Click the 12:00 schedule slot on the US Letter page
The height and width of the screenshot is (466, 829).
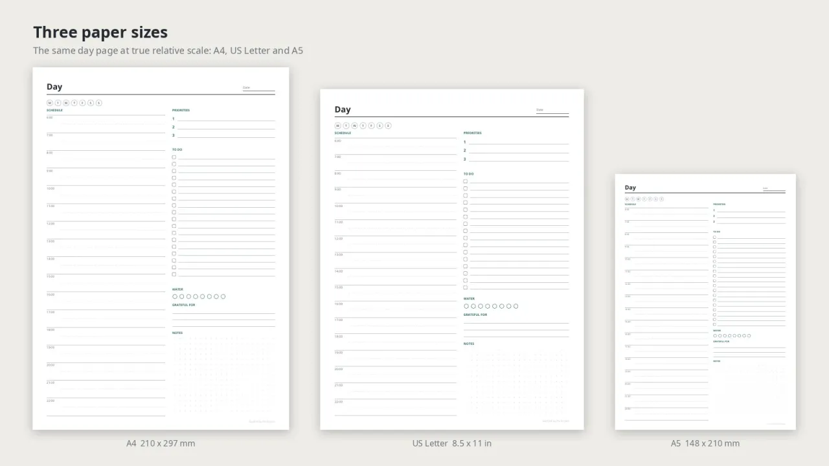tap(395, 245)
